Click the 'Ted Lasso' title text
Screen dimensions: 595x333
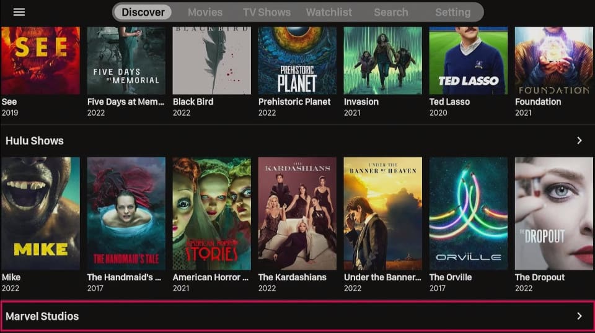click(x=450, y=102)
